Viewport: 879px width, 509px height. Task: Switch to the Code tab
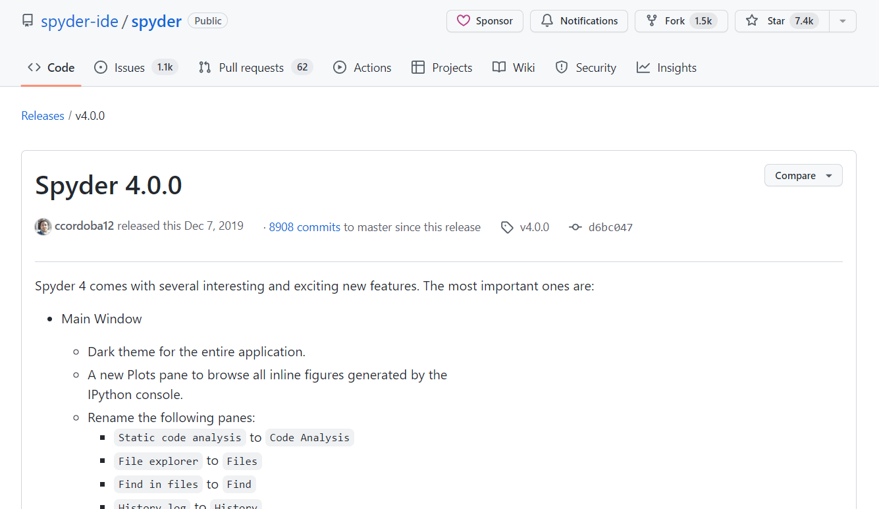51,67
